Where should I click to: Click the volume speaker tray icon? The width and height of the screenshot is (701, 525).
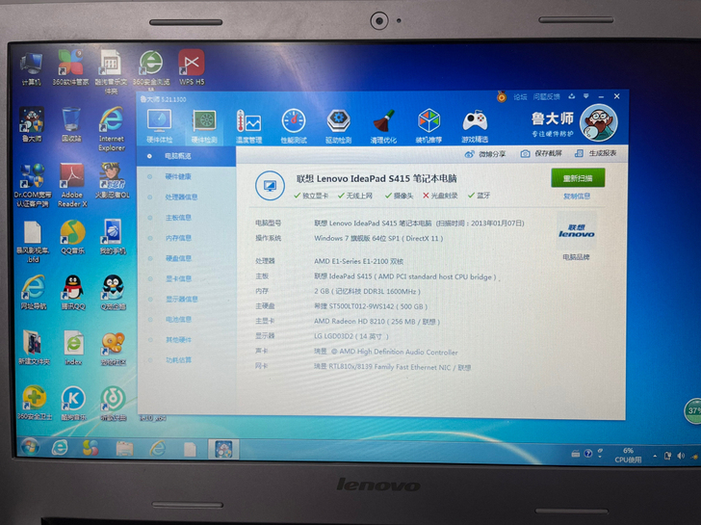681,456
